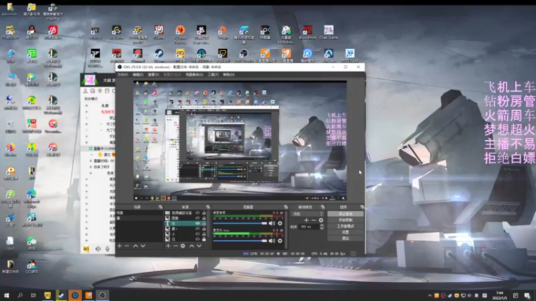Switch to OBS Studio taskbar button
Viewport: 536px width, 301px height.
tap(103, 295)
